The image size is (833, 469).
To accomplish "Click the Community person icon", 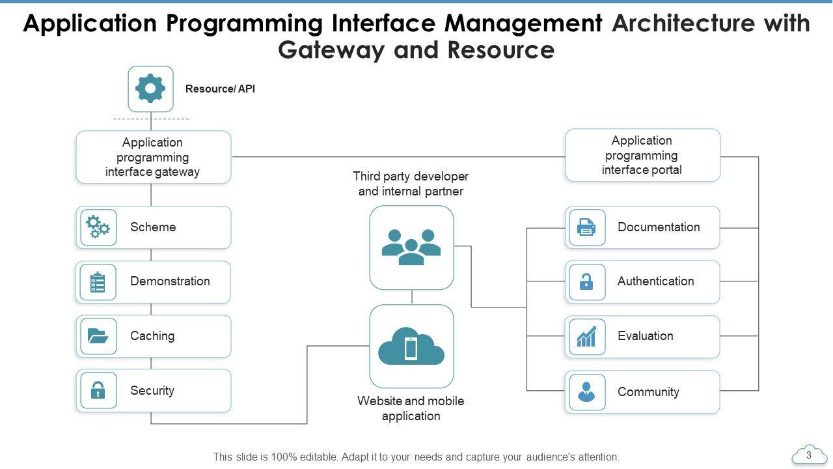I will click(x=586, y=392).
